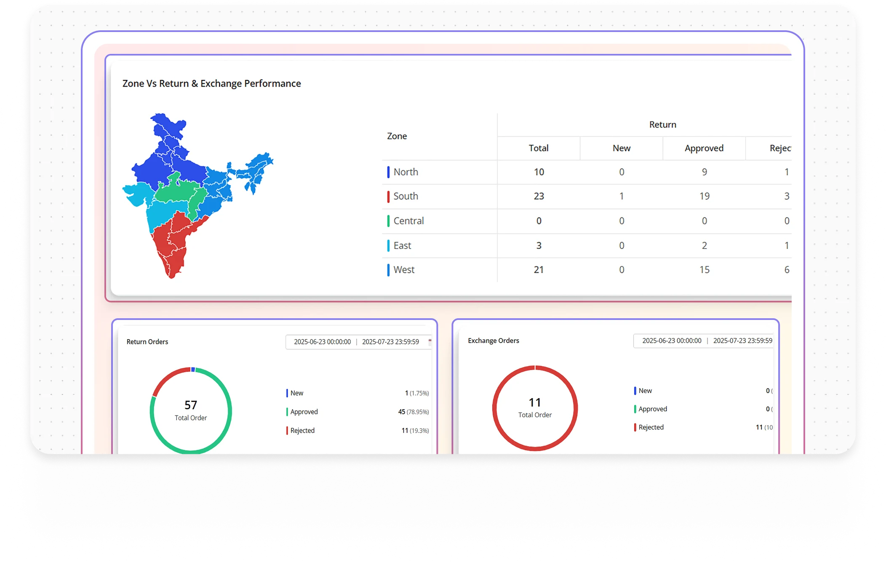Click the East zone light-blue marker
This screenshot has height=562, width=886.
tap(388, 245)
